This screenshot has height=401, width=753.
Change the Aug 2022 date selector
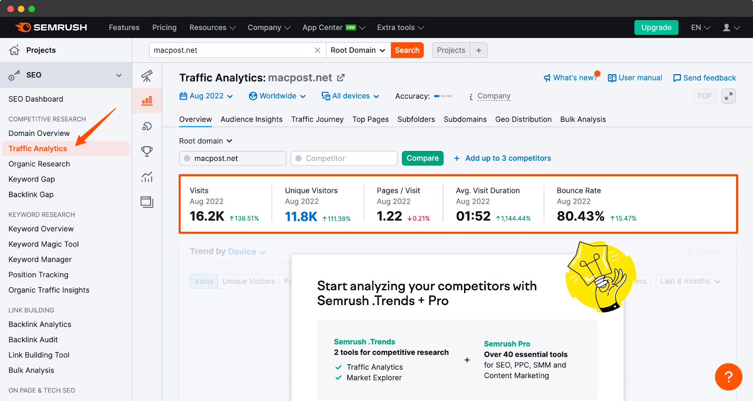click(206, 96)
